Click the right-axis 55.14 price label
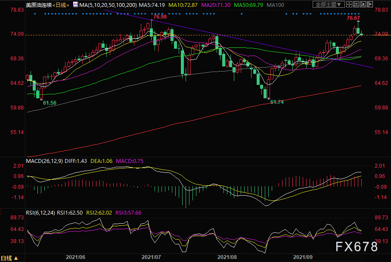Screen dimensions: 391x262 click(x=382, y=132)
